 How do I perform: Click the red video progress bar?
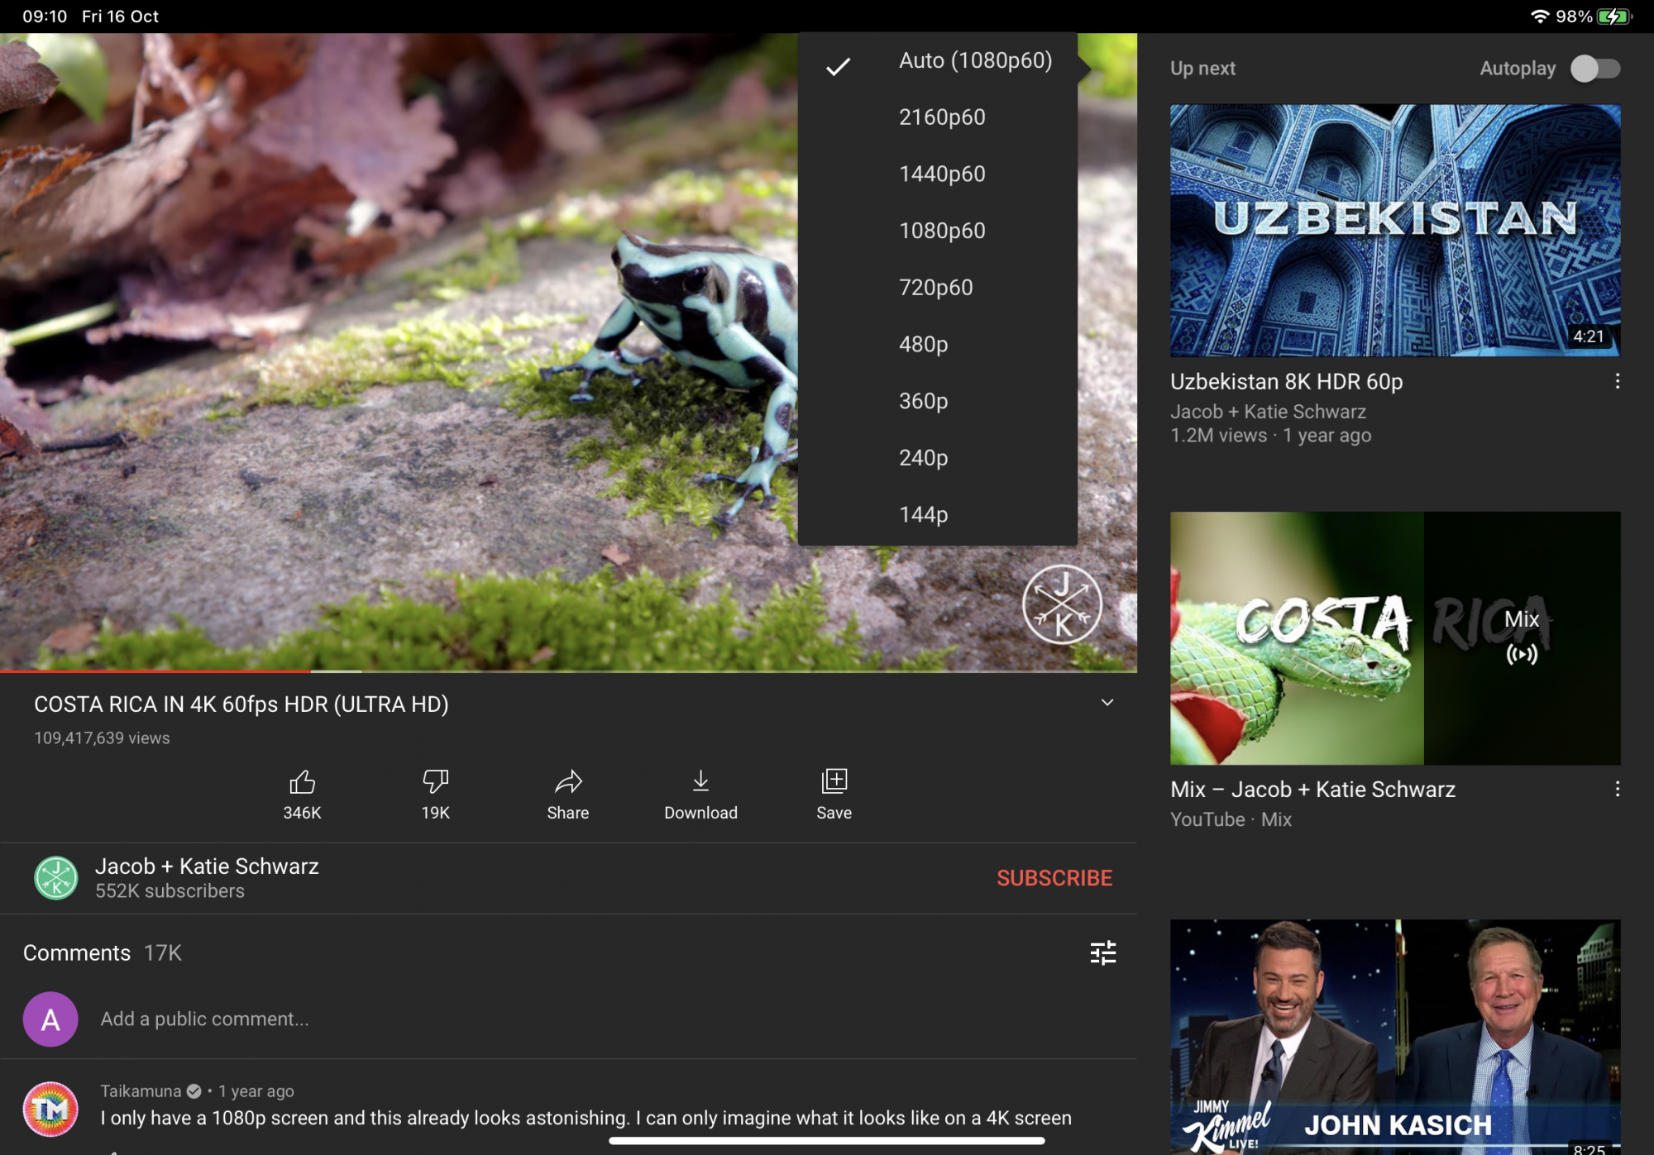click(x=157, y=671)
